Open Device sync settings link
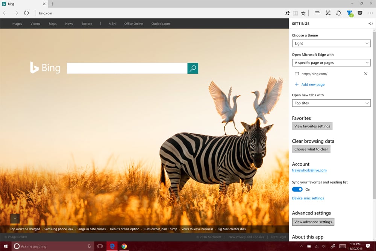The image size is (376, 251). click(x=308, y=198)
